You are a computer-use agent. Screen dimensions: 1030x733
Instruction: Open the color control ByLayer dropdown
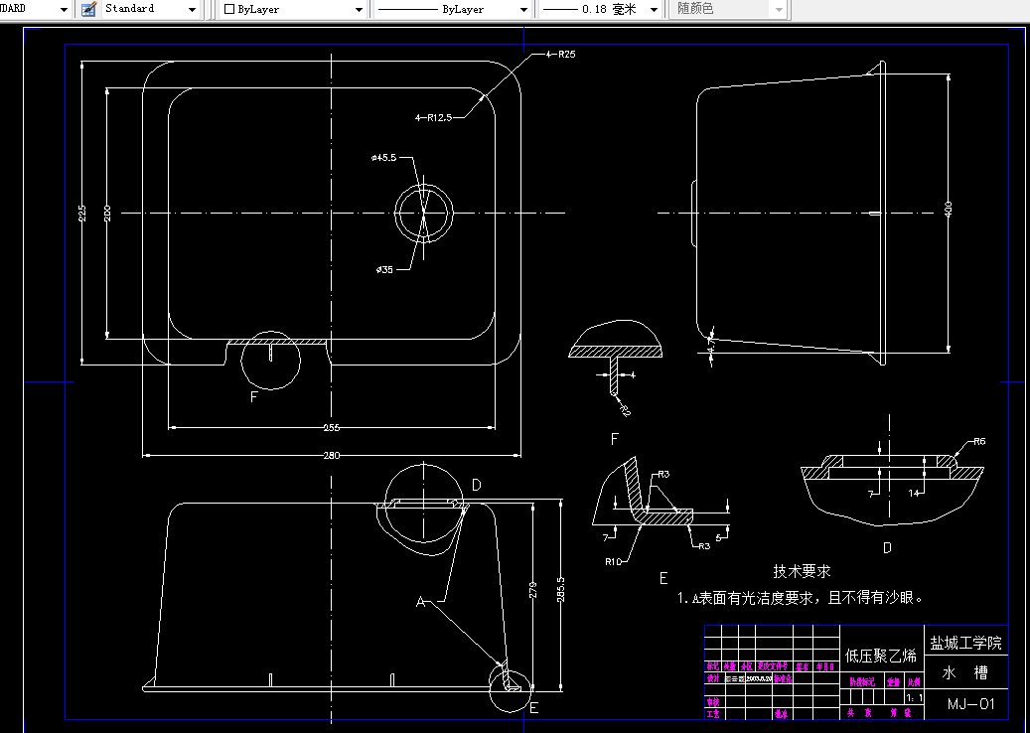361,9
